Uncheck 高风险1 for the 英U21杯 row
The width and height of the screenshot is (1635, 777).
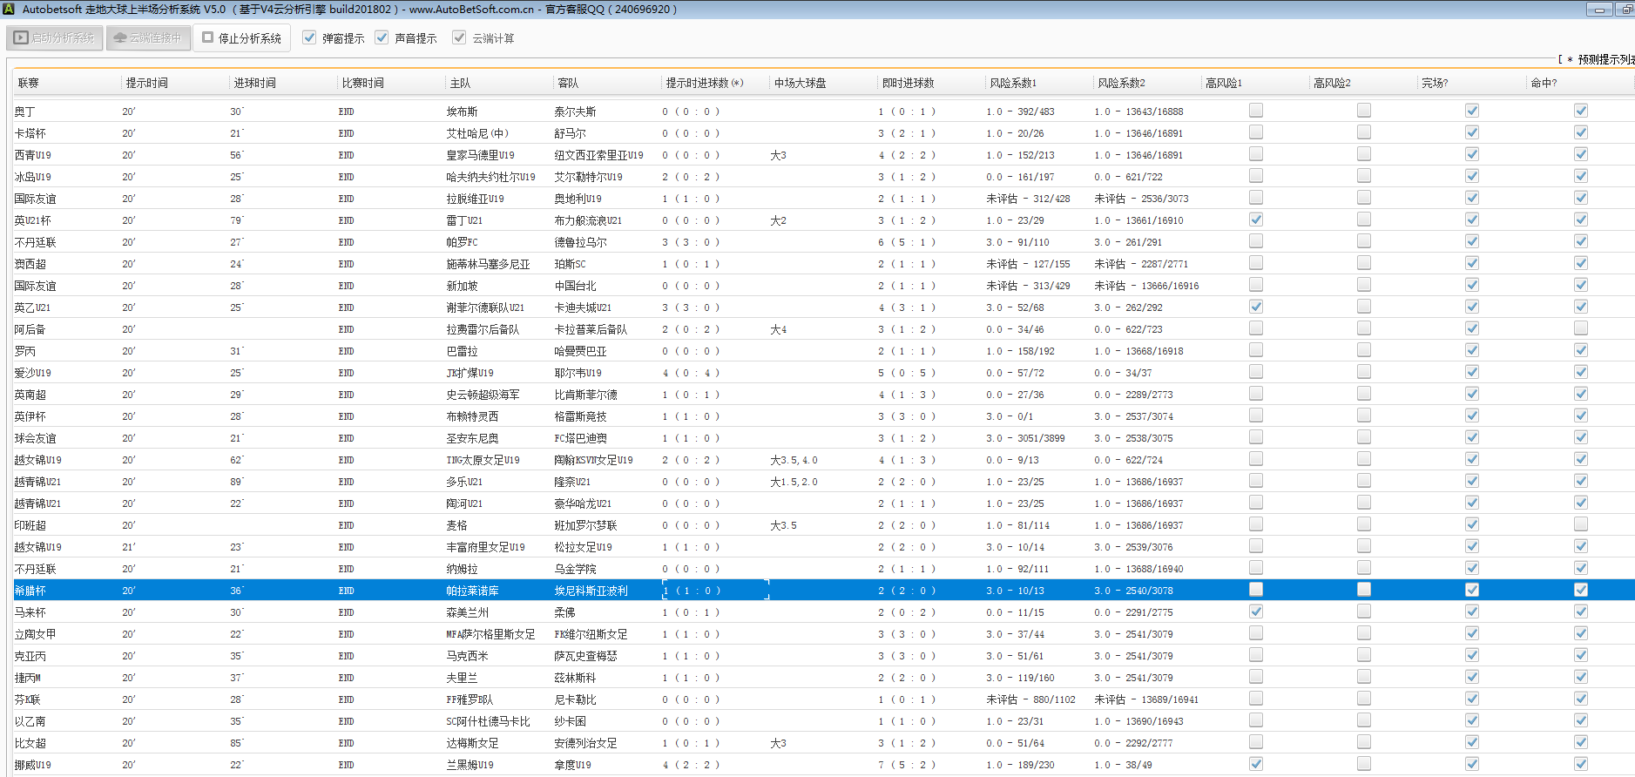pos(1255,220)
